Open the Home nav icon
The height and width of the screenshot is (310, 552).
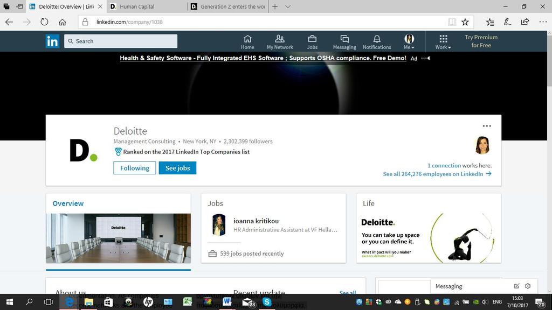[x=247, y=42]
